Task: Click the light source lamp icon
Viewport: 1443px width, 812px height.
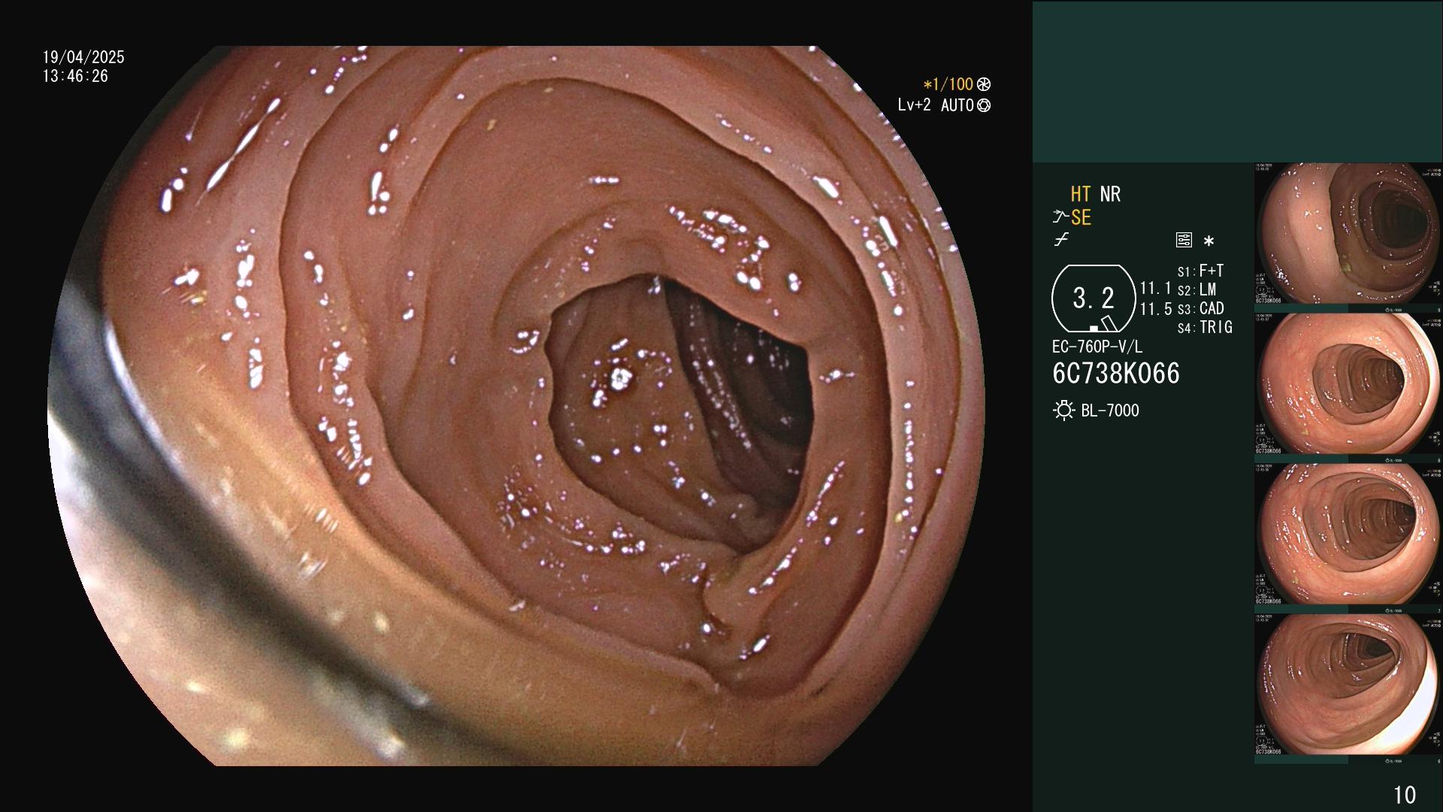Action: pos(1063,411)
